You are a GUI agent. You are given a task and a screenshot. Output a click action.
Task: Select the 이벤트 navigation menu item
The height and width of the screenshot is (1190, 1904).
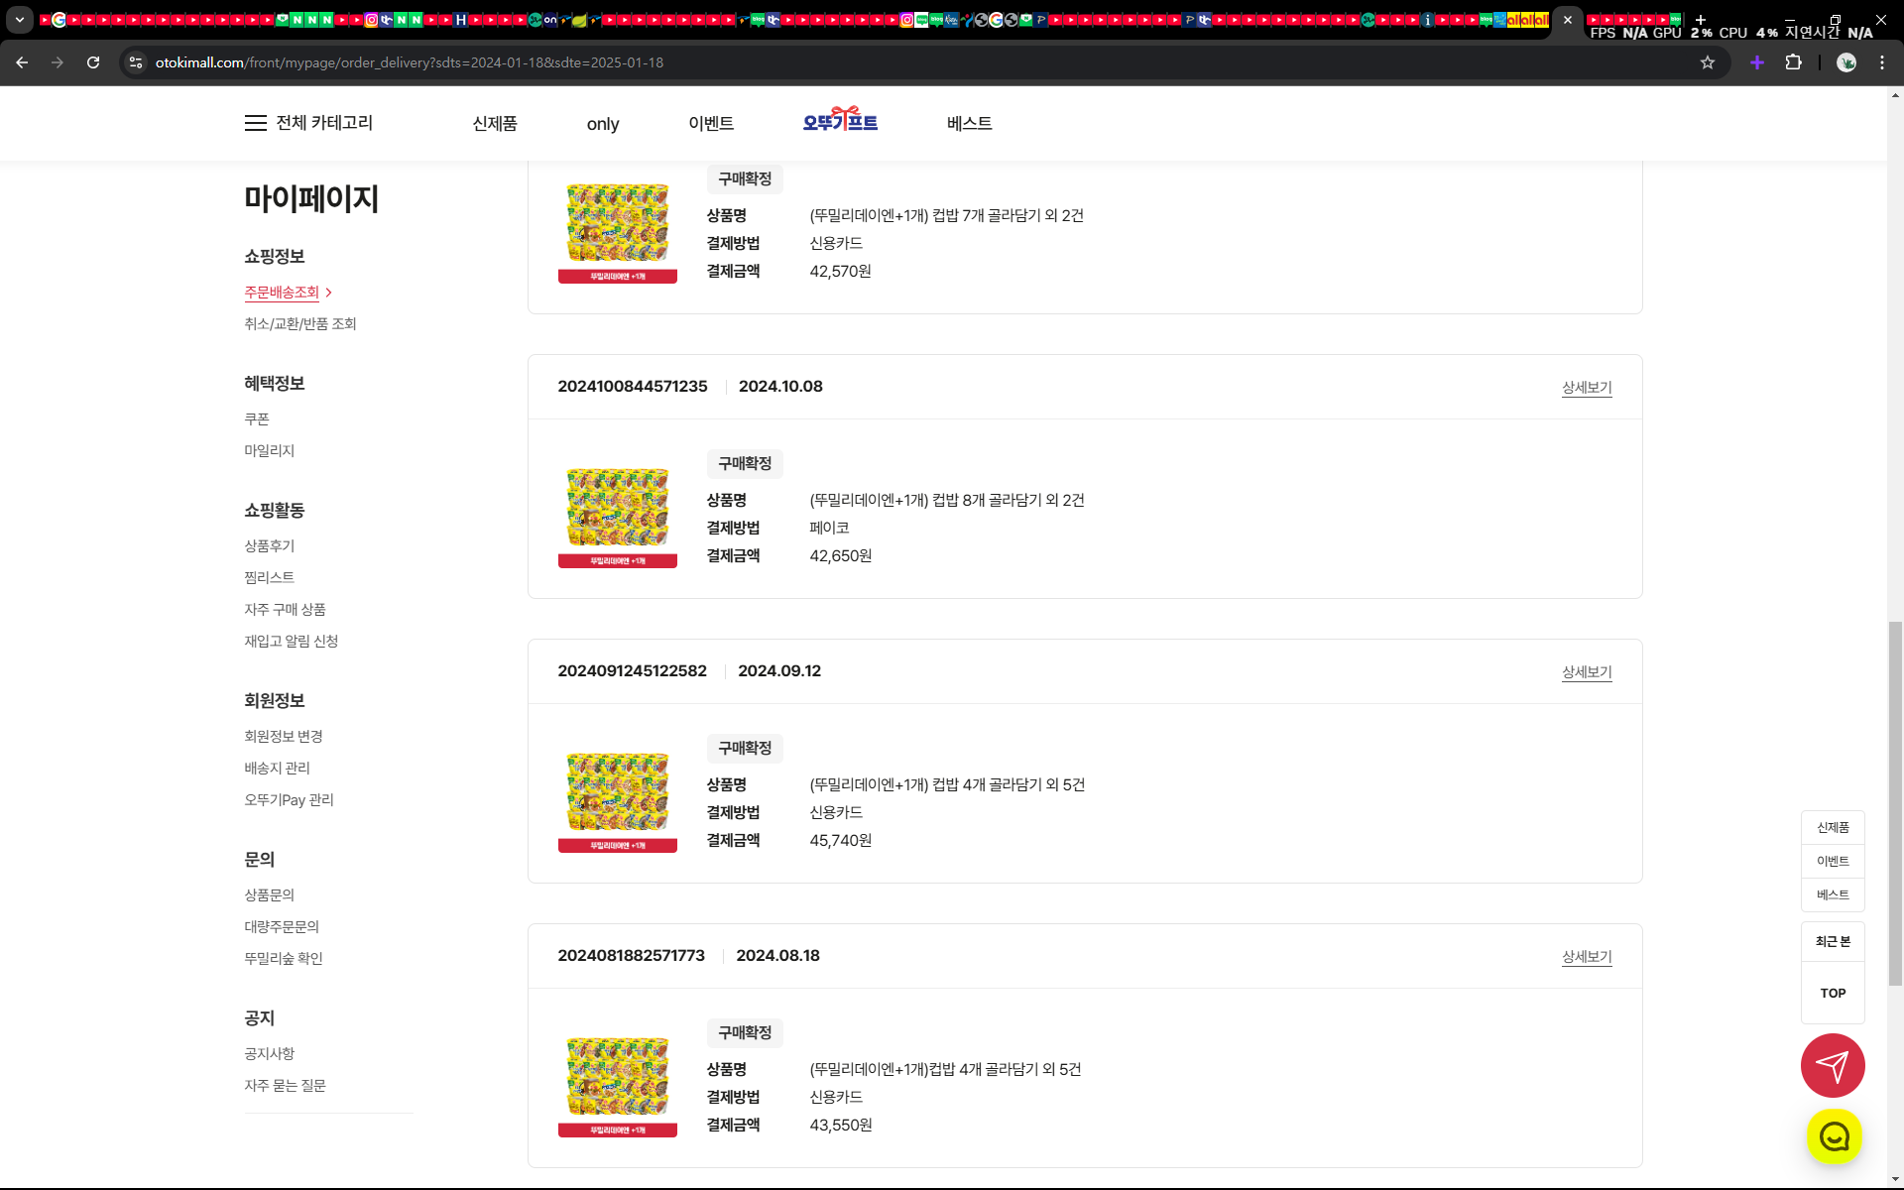(x=710, y=123)
